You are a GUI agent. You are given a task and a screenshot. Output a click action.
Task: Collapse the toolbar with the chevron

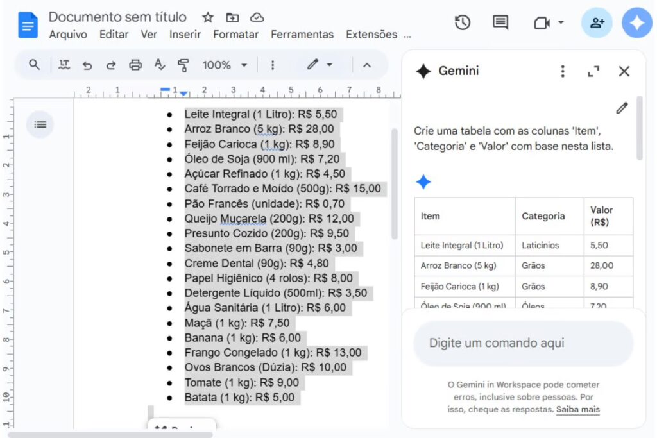(367, 65)
